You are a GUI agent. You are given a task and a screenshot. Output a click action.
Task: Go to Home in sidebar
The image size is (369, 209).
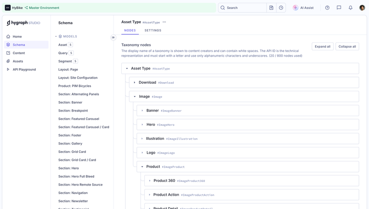click(26, 37)
